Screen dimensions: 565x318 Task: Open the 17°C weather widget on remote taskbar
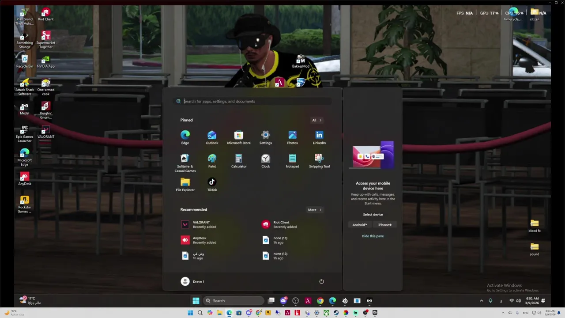30,301
